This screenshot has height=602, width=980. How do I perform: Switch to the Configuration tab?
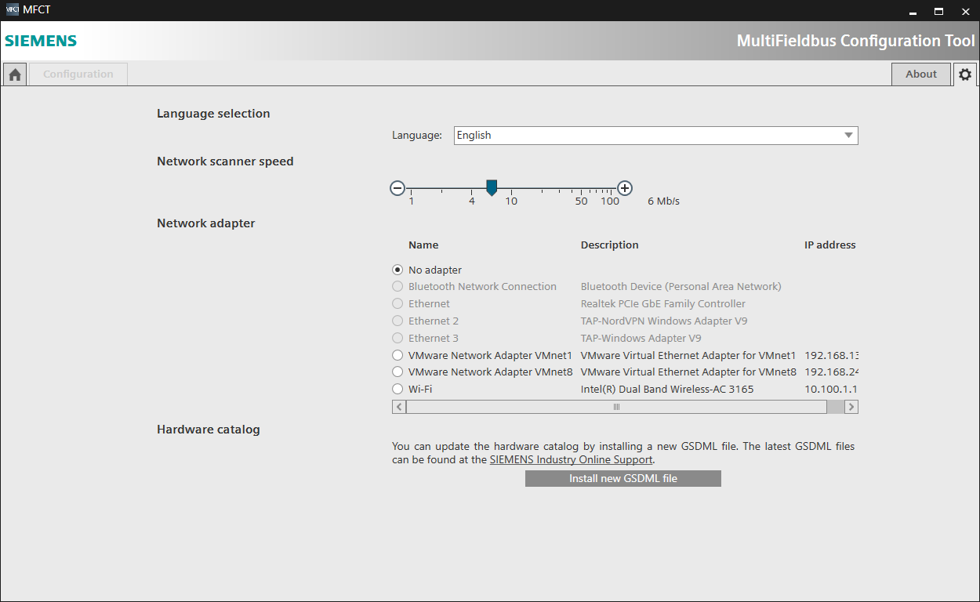78,74
